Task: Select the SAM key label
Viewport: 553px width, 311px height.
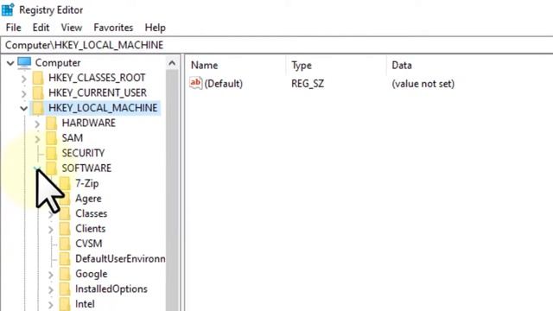Action: (x=73, y=138)
